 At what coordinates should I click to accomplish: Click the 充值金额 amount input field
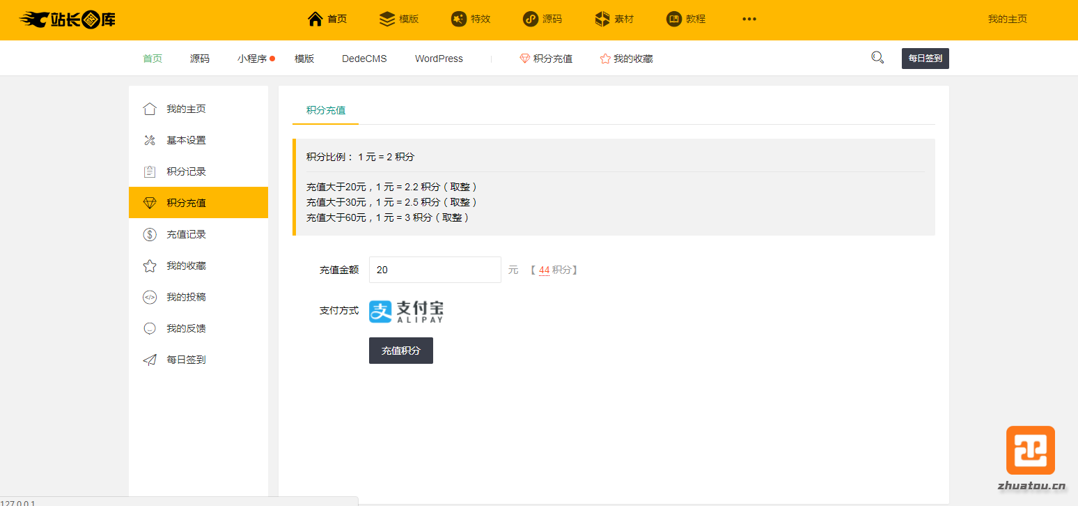point(435,270)
